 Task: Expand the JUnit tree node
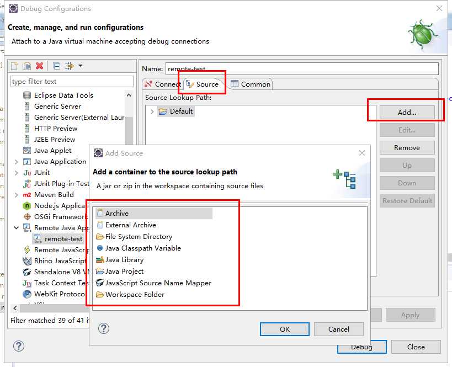(x=16, y=173)
